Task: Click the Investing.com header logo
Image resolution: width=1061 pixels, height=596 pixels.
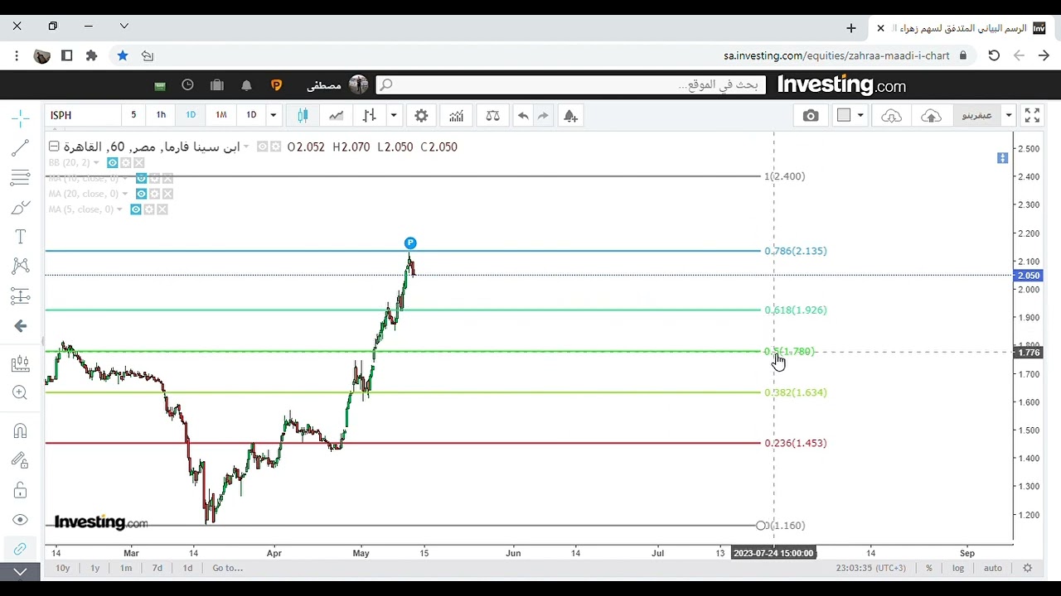Action: pyautogui.click(x=841, y=84)
